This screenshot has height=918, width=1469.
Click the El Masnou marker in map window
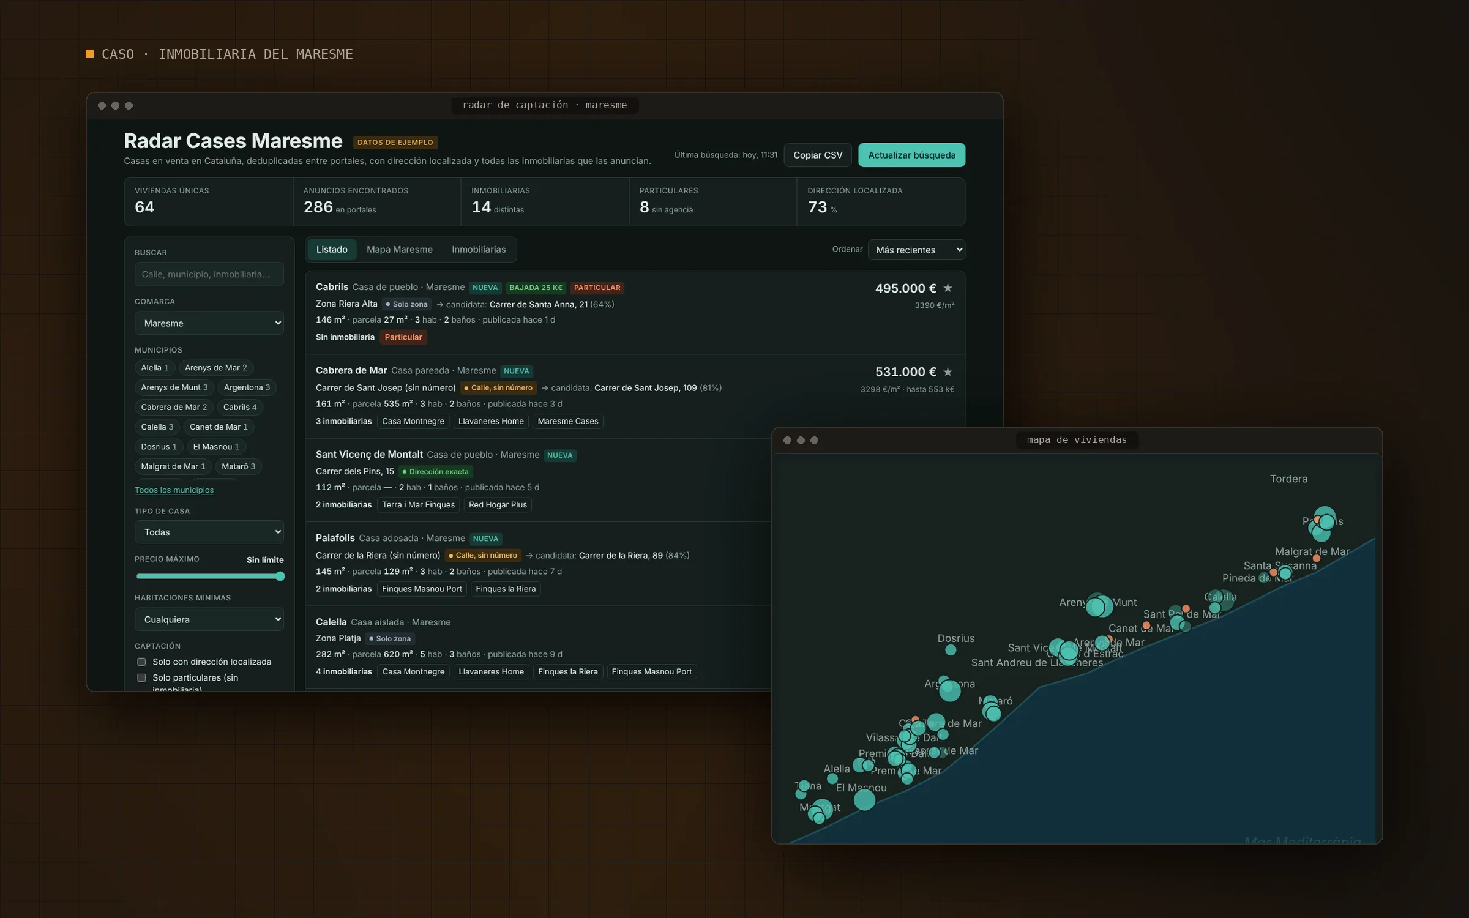click(x=864, y=799)
